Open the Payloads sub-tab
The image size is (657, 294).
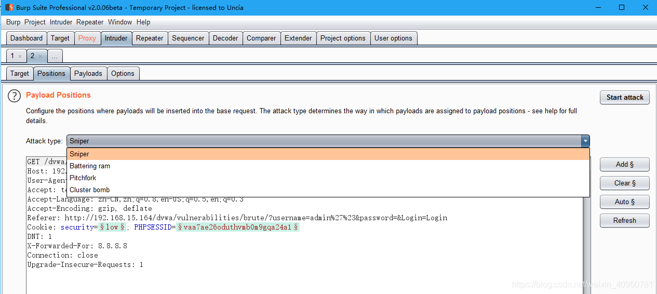tap(88, 73)
